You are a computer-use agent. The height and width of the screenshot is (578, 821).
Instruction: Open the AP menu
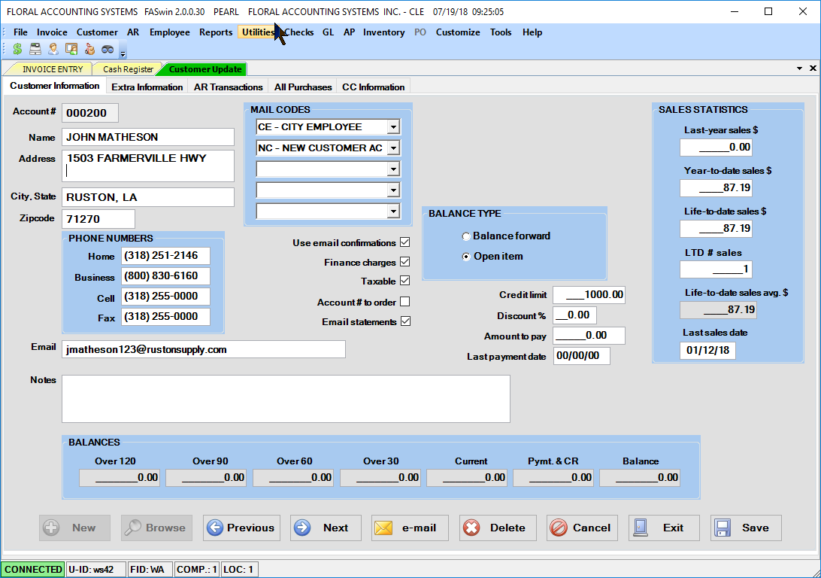coord(350,32)
